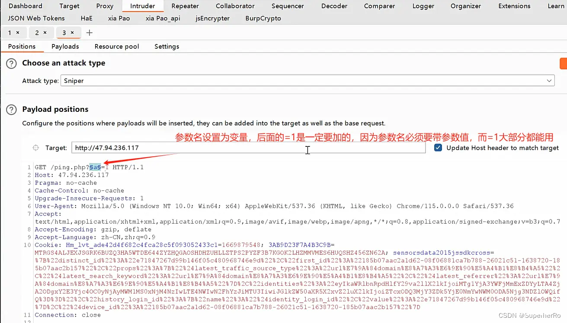Open the xia Pao_api extension tab
The image size is (567, 323).
(x=163, y=18)
